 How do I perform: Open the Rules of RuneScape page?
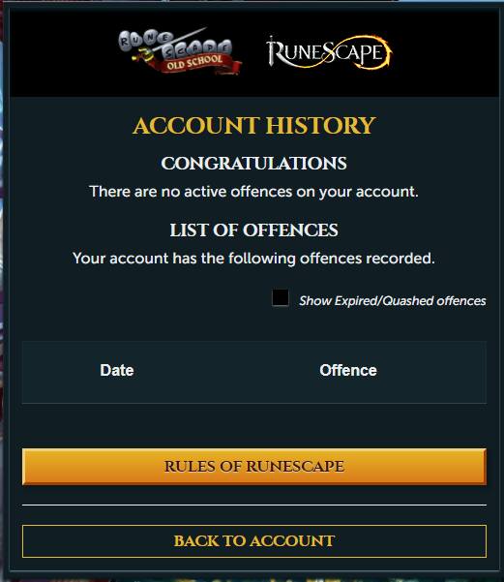tap(254, 467)
